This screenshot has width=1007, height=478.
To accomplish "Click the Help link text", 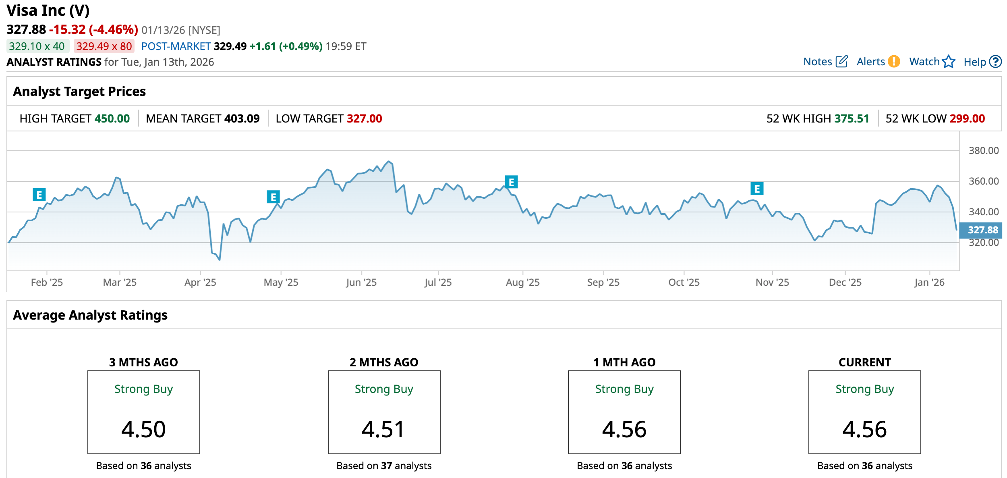I will [x=974, y=62].
